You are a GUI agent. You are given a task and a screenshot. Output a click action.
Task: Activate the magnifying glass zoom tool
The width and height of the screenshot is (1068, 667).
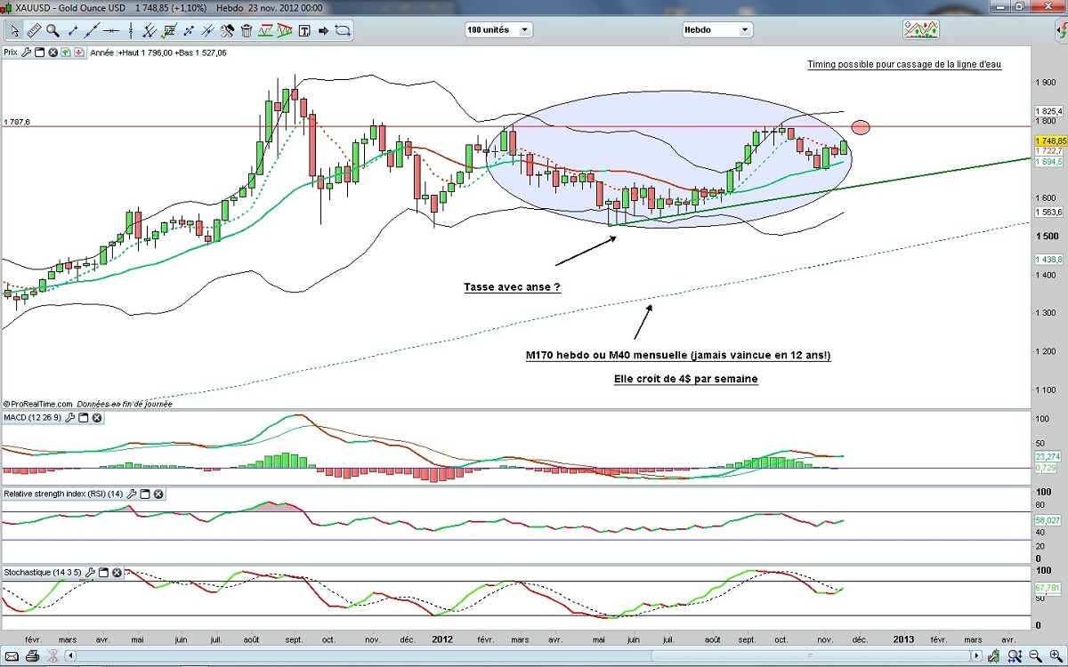(53, 30)
